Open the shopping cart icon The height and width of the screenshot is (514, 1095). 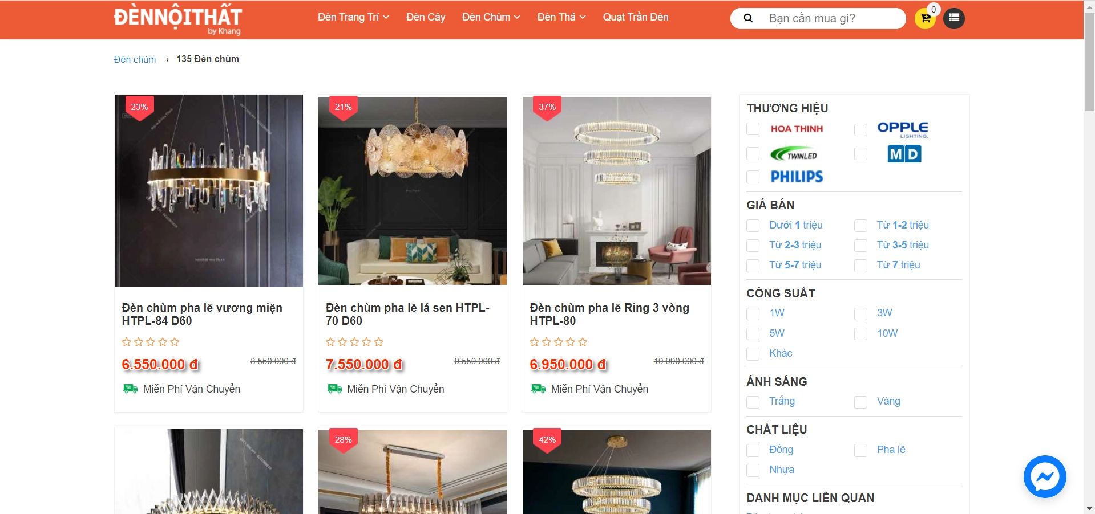[x=925, y=18]
